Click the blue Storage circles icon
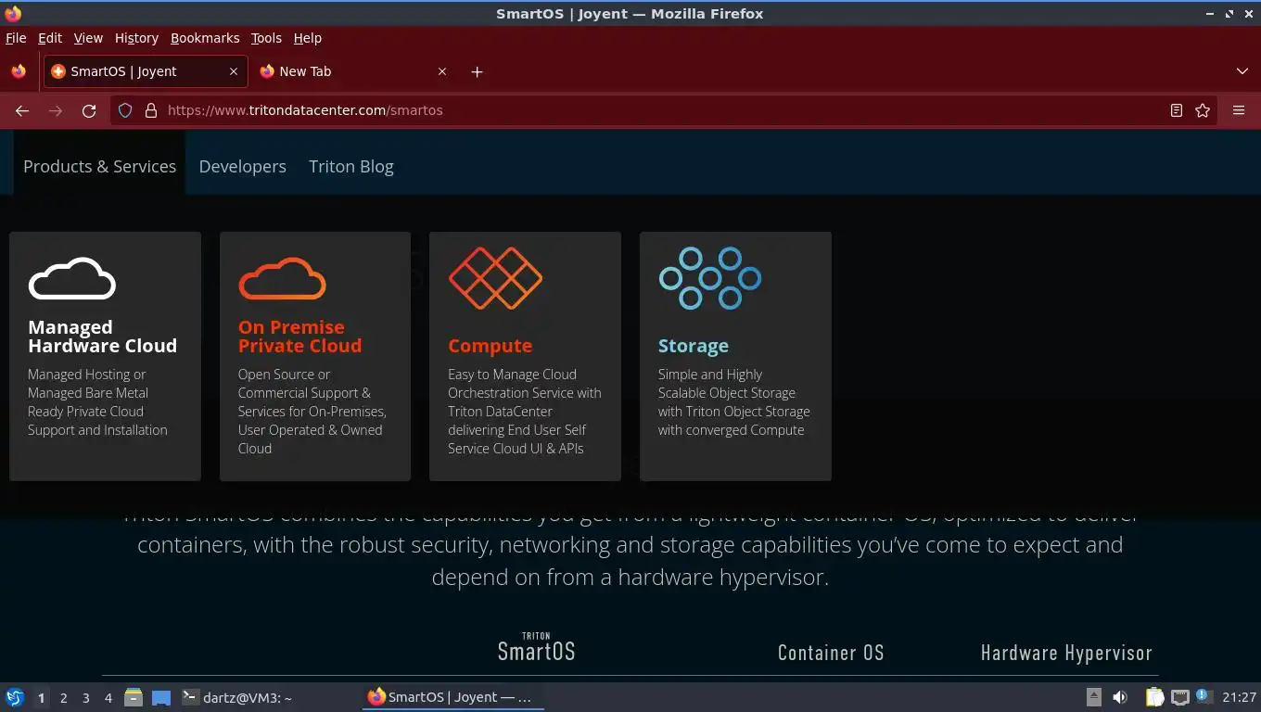 (x=710, y=278)
